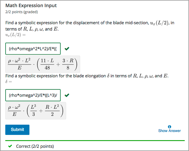Click the Math Expression Input heading
Viewport: 189px width, 151px height.
coord(31,6)
